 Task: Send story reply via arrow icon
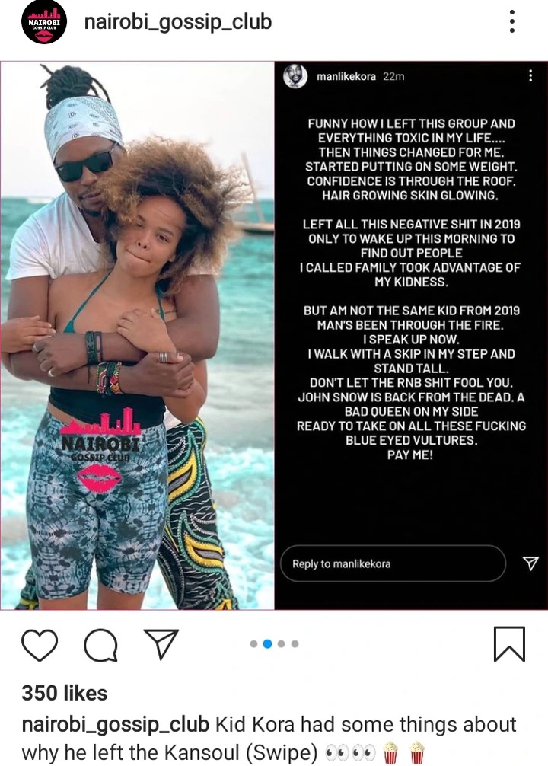[530, 563]
